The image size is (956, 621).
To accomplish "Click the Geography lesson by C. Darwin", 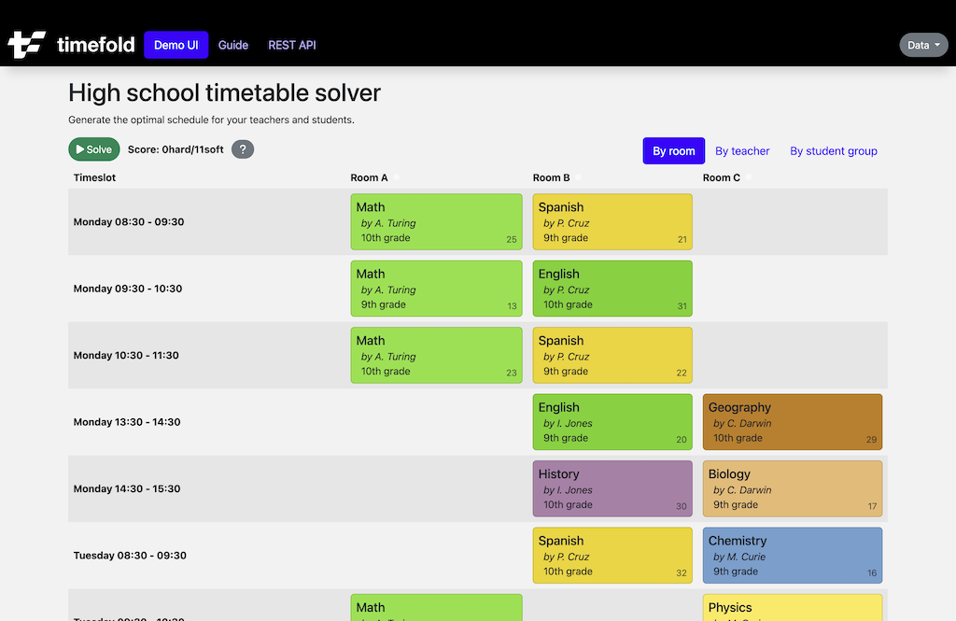I will [792, 421].
